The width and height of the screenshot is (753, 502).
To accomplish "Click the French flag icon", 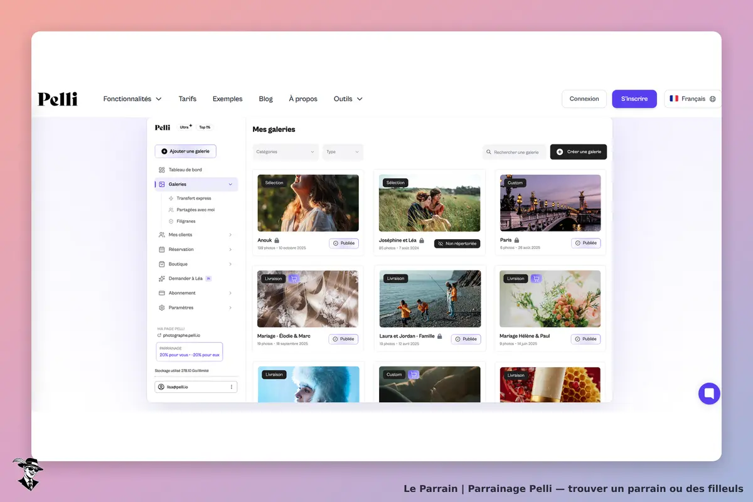I will [x=674, y=99].
